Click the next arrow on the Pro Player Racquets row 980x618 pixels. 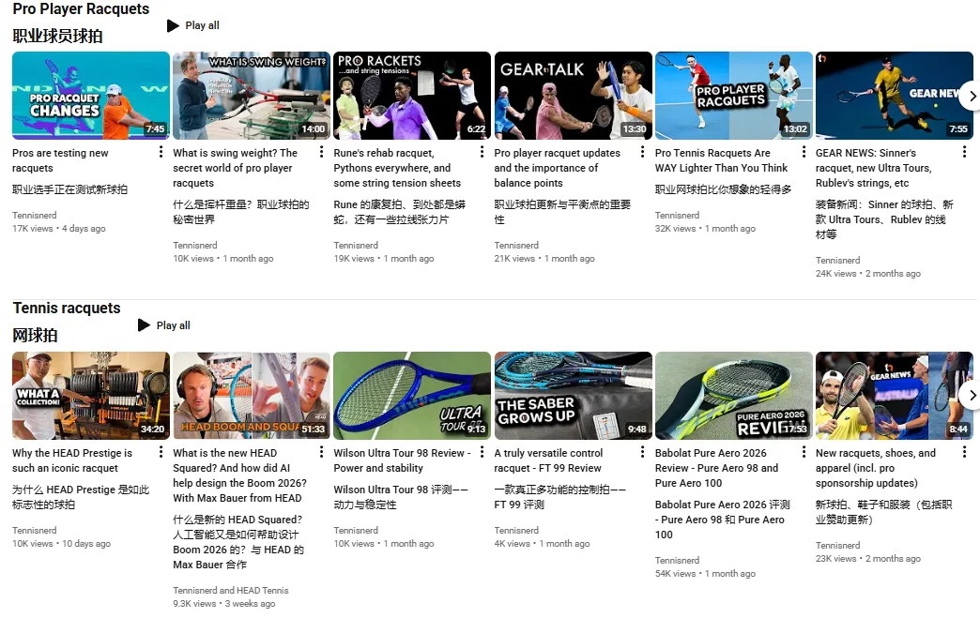point(972,95)
